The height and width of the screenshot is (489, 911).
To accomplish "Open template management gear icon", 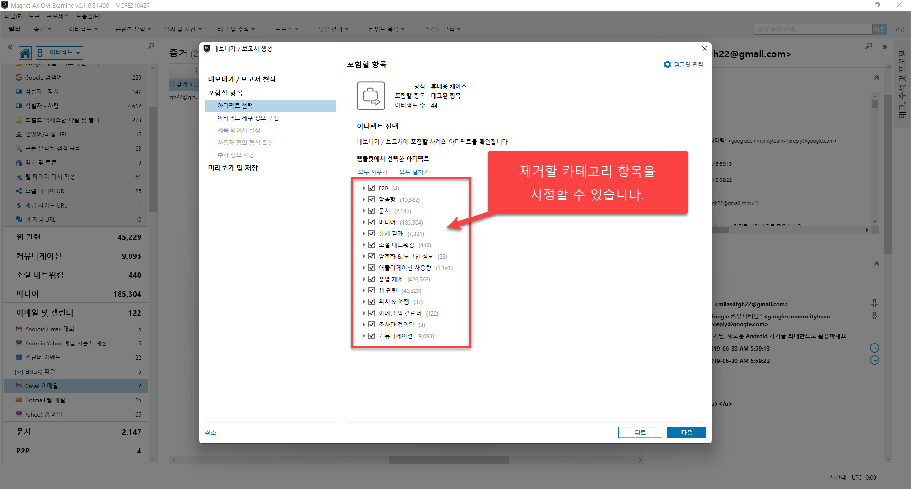I will pos(667,64).
